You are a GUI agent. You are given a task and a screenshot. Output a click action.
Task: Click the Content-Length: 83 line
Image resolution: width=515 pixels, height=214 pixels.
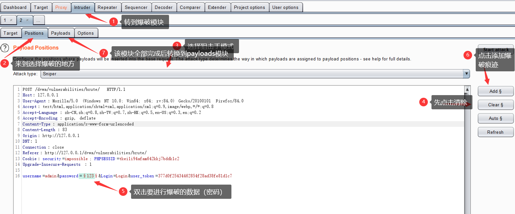pyautogui.click(x=45, y=130)
